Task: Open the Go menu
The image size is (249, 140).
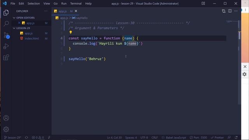Action: click(x=55, y=3)
